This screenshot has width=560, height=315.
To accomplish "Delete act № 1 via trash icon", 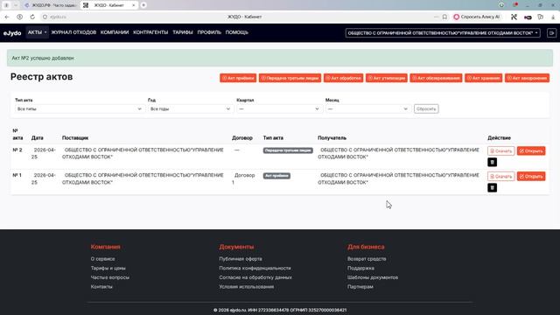I will click(492, 187).
